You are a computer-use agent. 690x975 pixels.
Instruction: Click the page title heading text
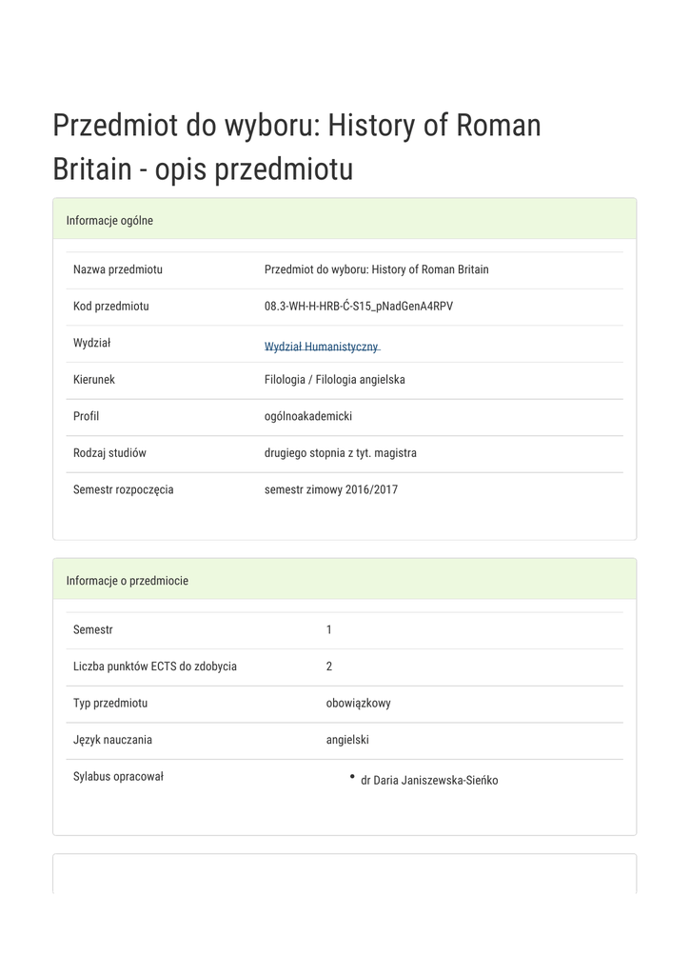click(x=297, y=147)
